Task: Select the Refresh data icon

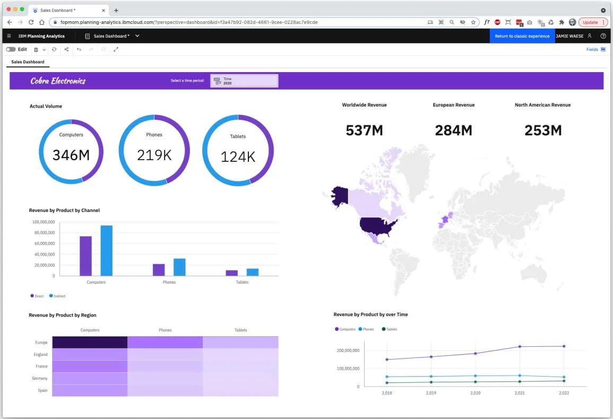Action: tap(54, 49)
